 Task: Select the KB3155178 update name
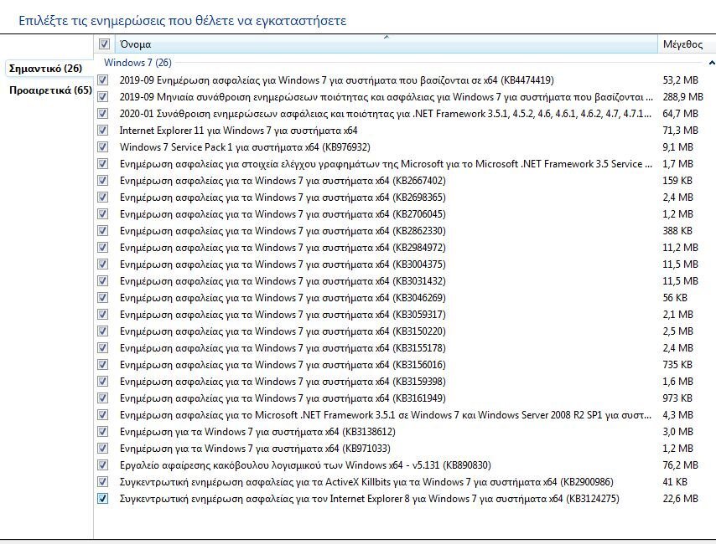tap(283, 348)
